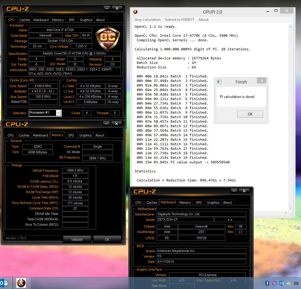
Task: Open Graphics tab in Memory CPU-Z window
Action: coord(86,135)
